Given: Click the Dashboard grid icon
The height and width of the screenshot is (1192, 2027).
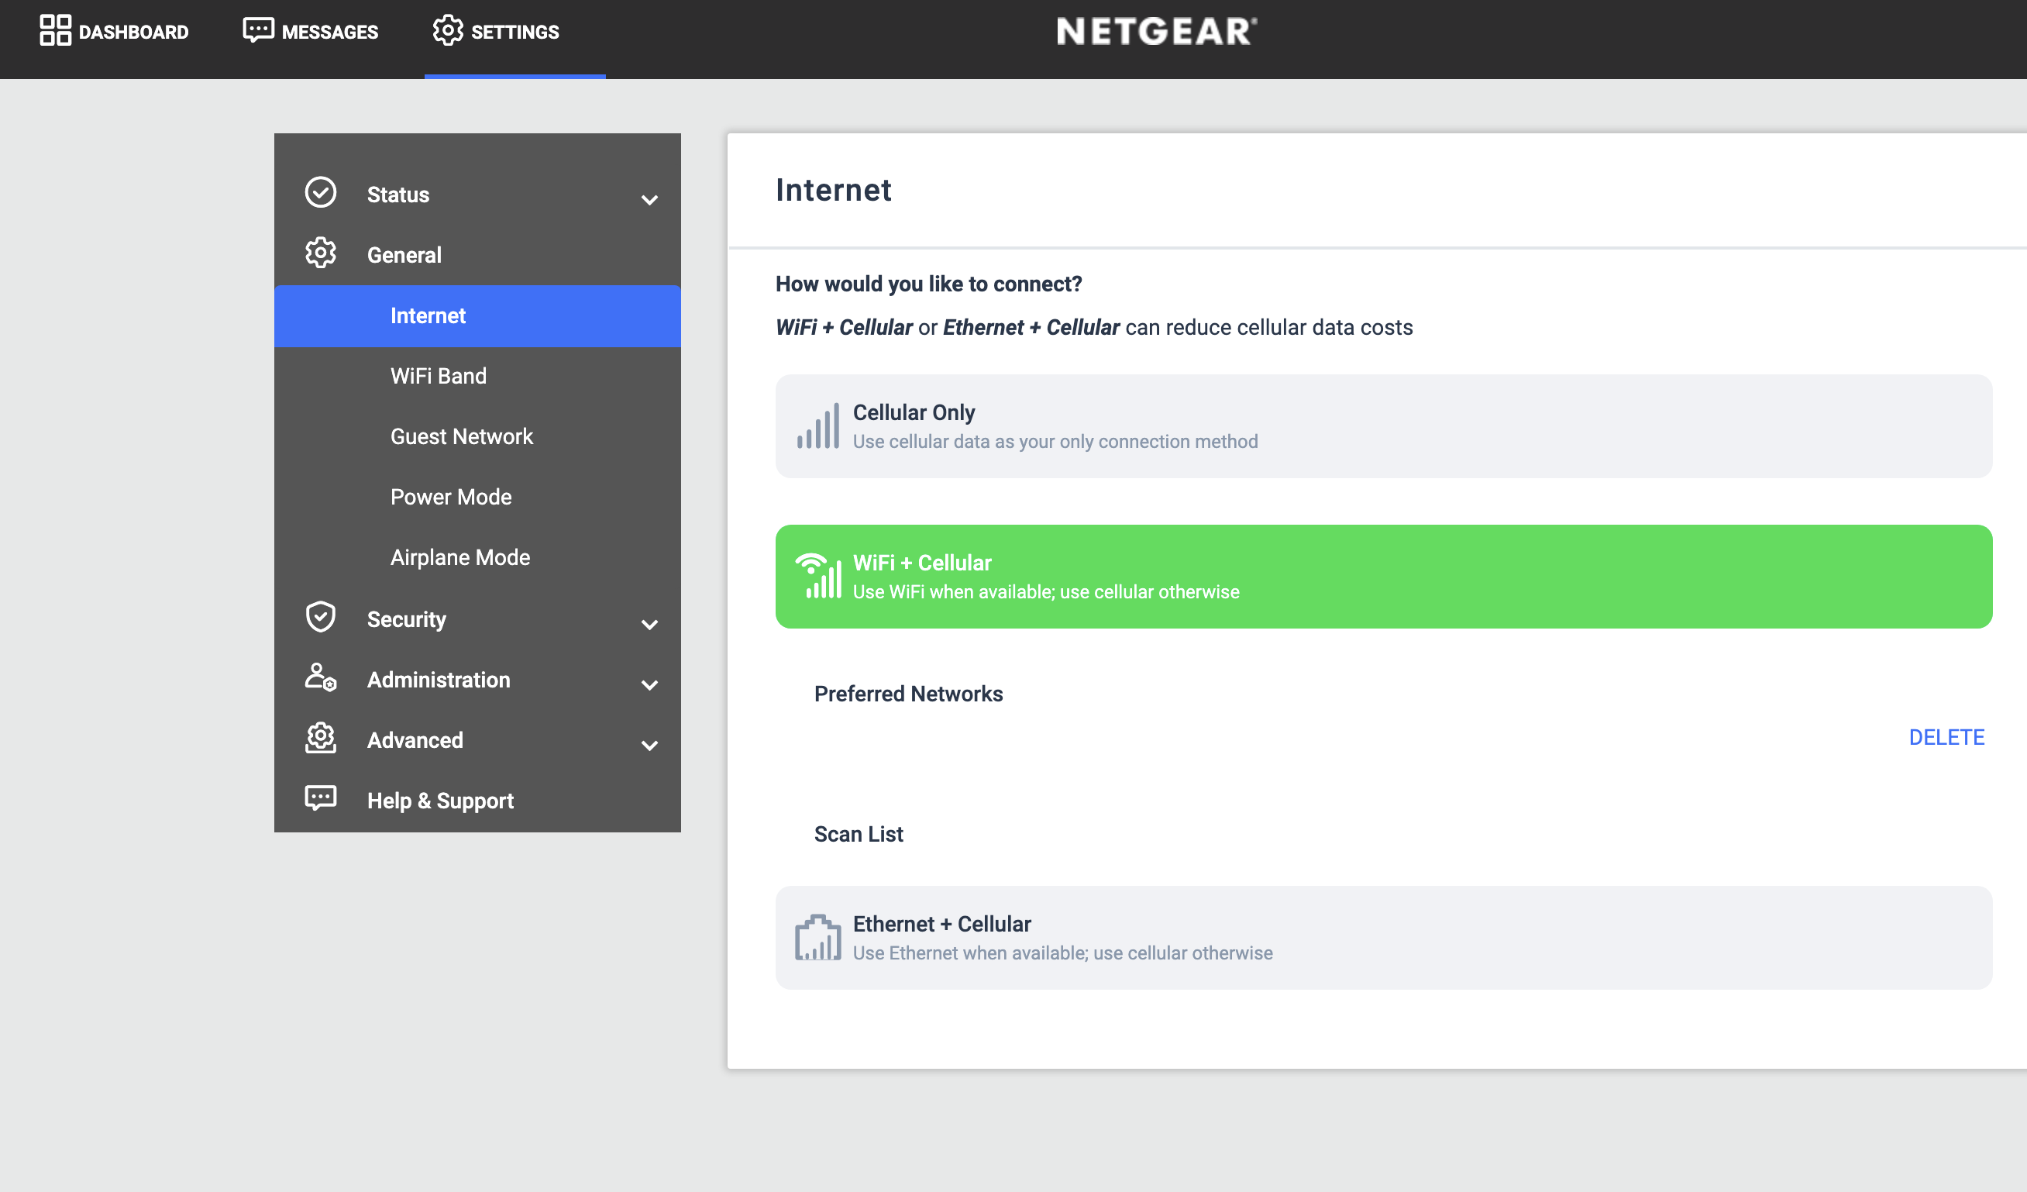Looking at the screenshot, I should [x=55, y=30].
